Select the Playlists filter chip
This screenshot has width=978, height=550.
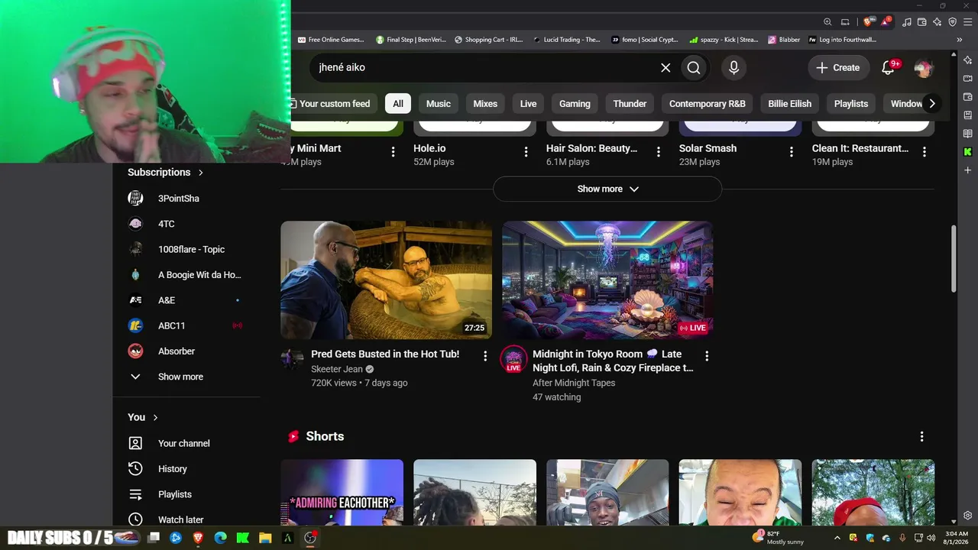pyautogui.click(x=851, y=104)
